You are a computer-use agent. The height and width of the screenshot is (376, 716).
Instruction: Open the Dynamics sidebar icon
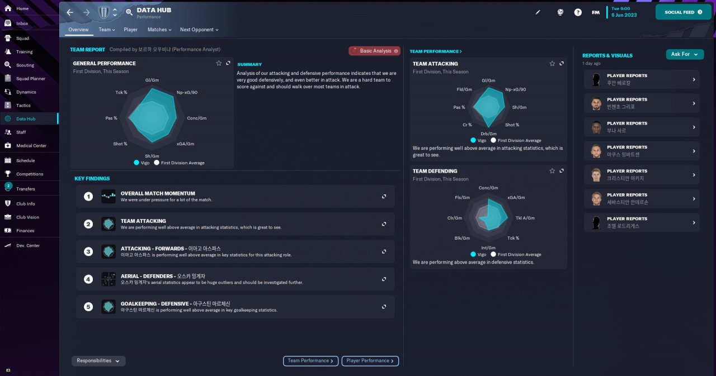click(8, 92)
